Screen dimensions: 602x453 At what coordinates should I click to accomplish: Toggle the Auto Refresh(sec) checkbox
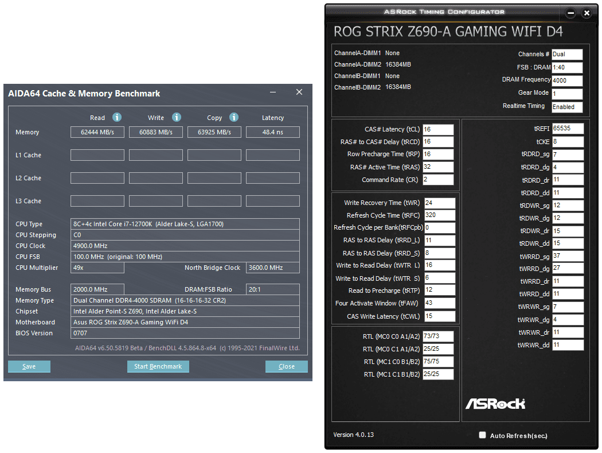(x=483, y=435)
